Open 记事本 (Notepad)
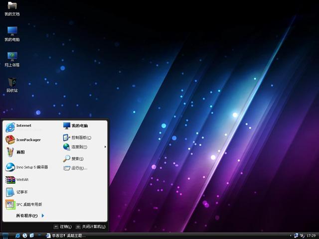 (21, 192)
